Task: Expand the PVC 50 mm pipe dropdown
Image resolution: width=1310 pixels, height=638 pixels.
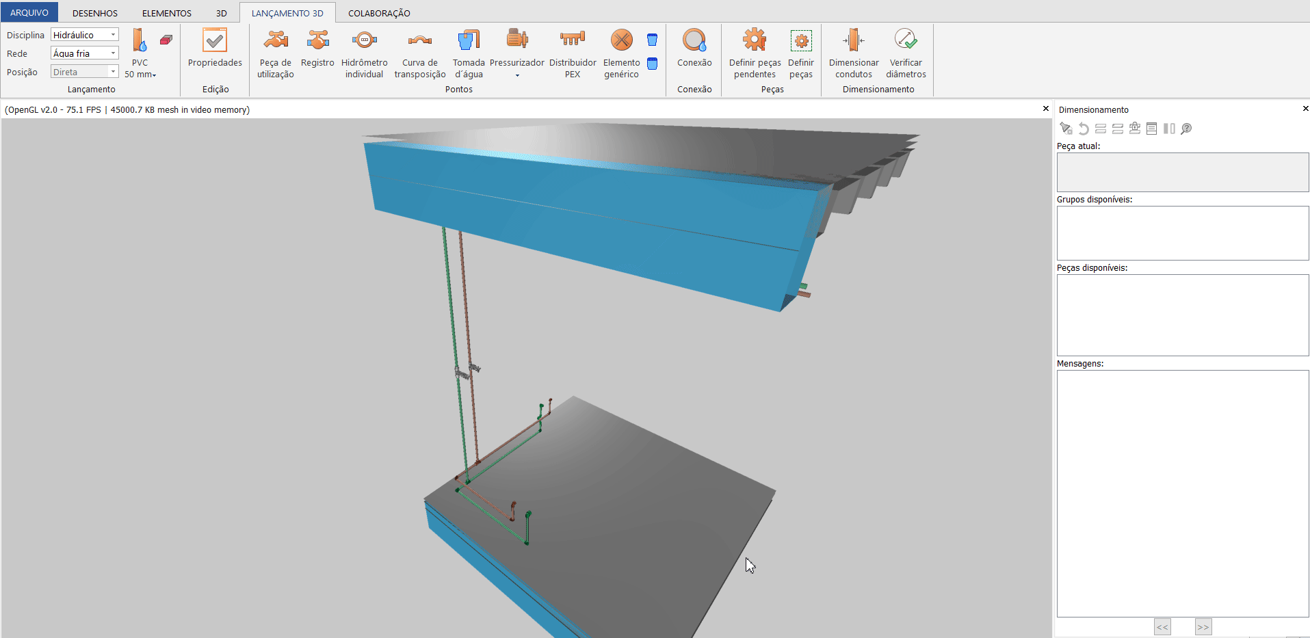Action: pos(140,74)
